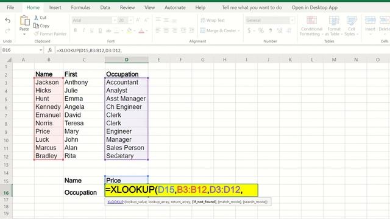Toggle Wrap Text

point(213,20)
